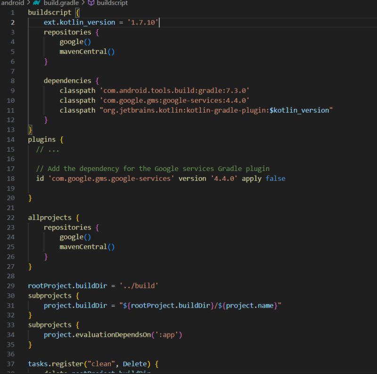The width and height of the screenshot is (377, 374).
Task: Click the 'false' keyword on line 18
Action: click(275, 179)
